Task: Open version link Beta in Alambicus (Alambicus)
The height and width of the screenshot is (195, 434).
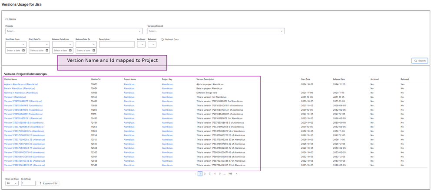Action: click(20, 88)
